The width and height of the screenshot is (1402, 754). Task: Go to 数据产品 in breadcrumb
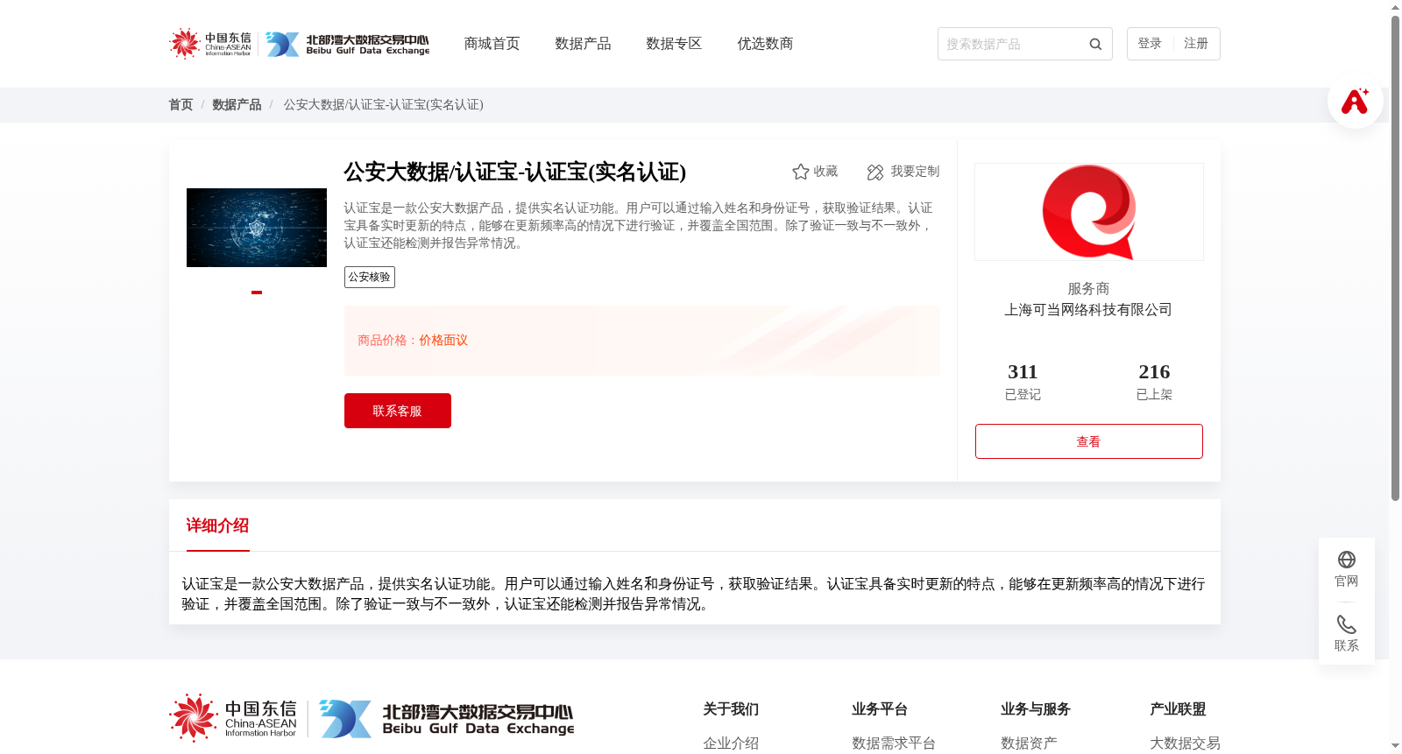237,105
